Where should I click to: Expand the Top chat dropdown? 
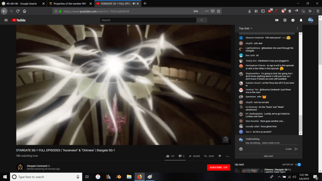[x=245, y=28]
